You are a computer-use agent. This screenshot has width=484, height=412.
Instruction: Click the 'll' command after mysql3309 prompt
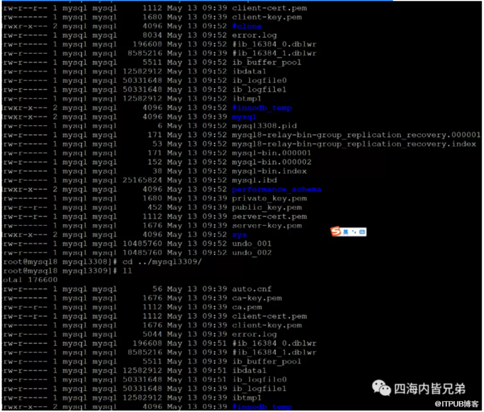coord(127,271)
